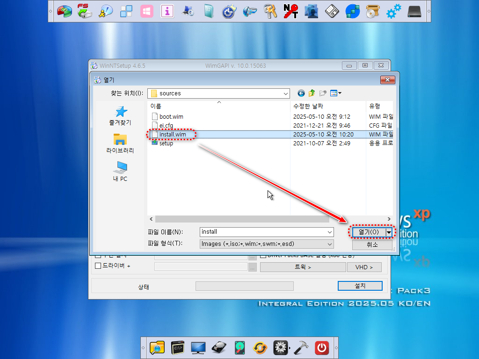This screenshot has height=359, width=479.
Task: Open the golden keys icon
Action: tap(270, 11)
